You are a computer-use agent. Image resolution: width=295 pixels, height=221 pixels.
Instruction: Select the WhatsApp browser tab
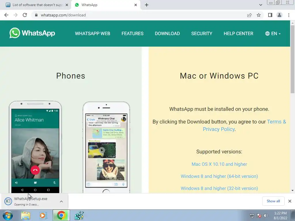[105, 5]
